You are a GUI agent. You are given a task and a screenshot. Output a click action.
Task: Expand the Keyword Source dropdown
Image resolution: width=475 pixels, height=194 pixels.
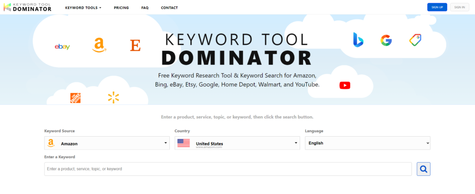[107, 143]
